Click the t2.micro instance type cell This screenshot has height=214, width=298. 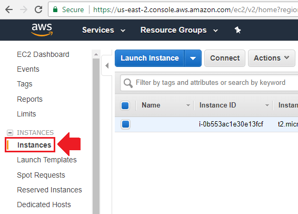tap(288, 124)
